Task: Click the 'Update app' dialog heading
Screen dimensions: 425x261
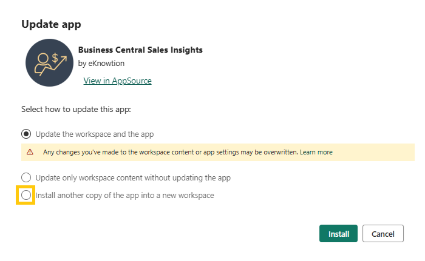Action: pos(52,25)
